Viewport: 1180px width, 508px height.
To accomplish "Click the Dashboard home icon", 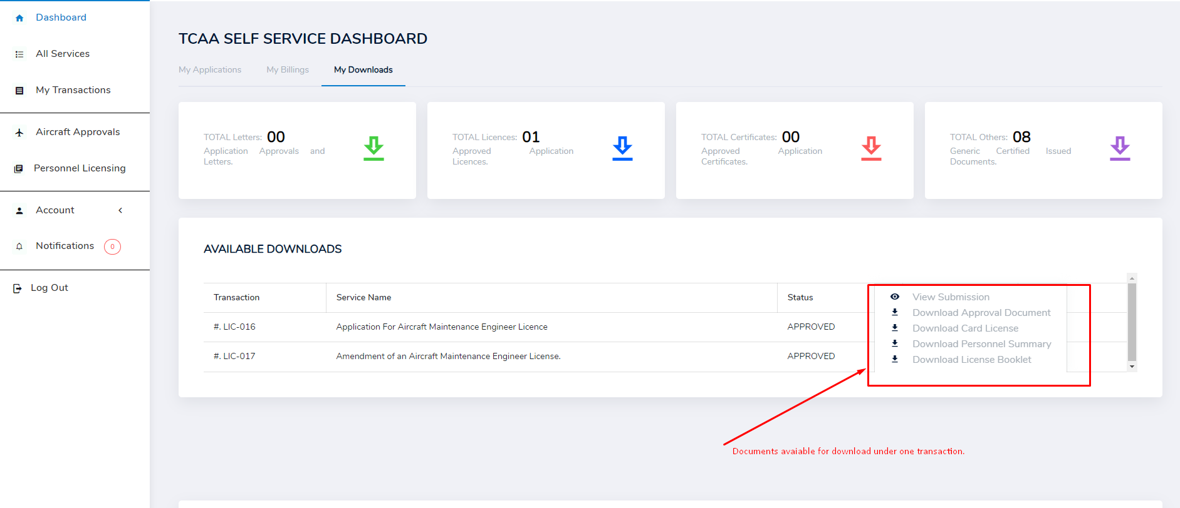I will tap(19, 18).
